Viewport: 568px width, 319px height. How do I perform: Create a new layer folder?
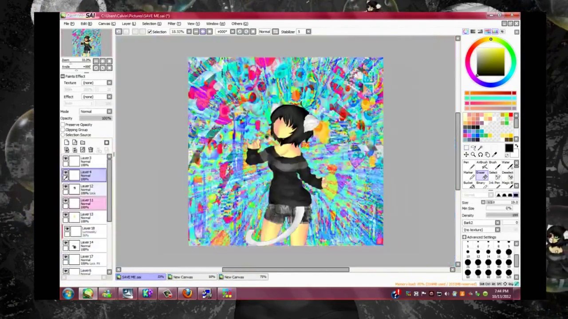click(x=83, y=143)
